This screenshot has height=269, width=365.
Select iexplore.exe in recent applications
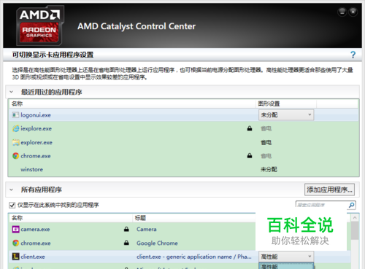36,128
